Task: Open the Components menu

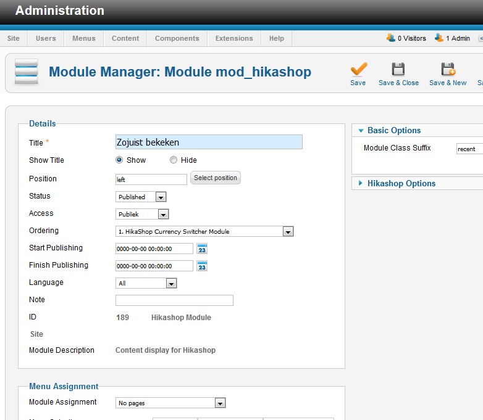Action: pos(177,38)
